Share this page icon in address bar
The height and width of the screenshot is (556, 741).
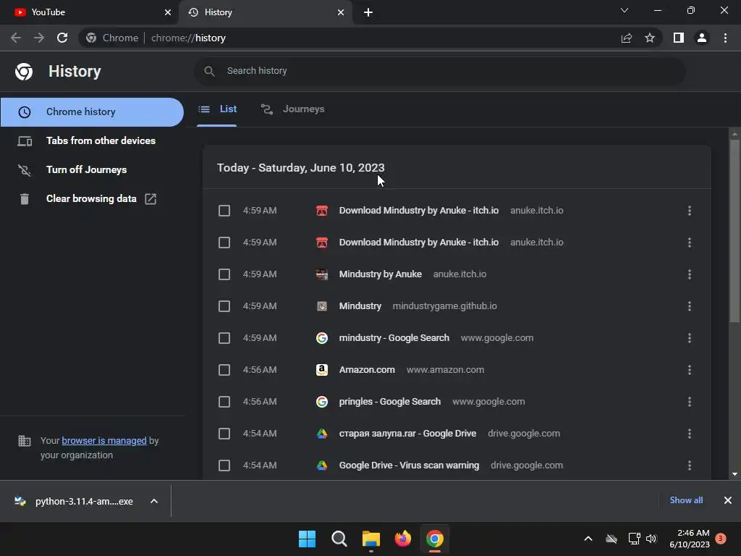(x=627, y=38)
